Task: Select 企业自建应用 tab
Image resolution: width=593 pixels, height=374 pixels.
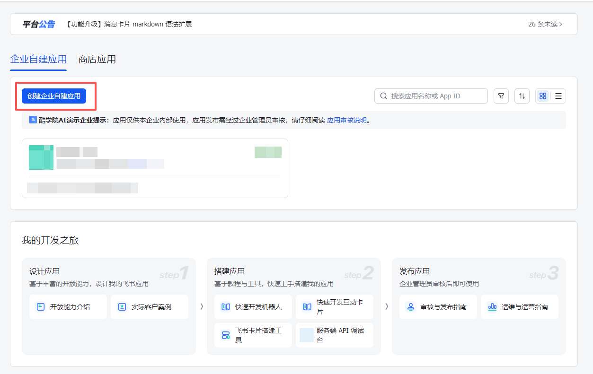Action: point(38,60)
